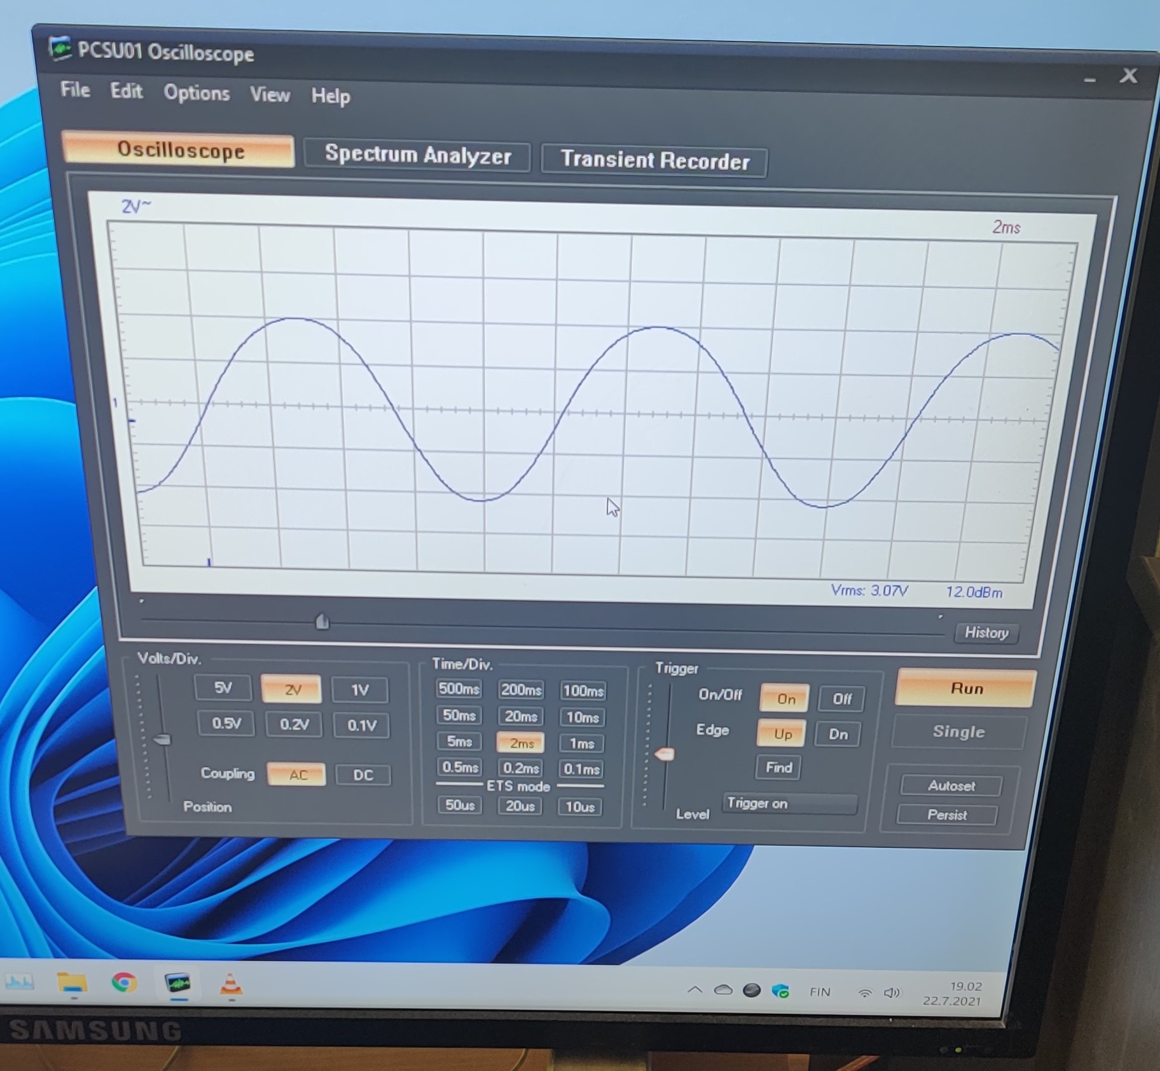Screen dimensions: 1160x1071
Task: Open the Options menu
Action: (197, 93)
